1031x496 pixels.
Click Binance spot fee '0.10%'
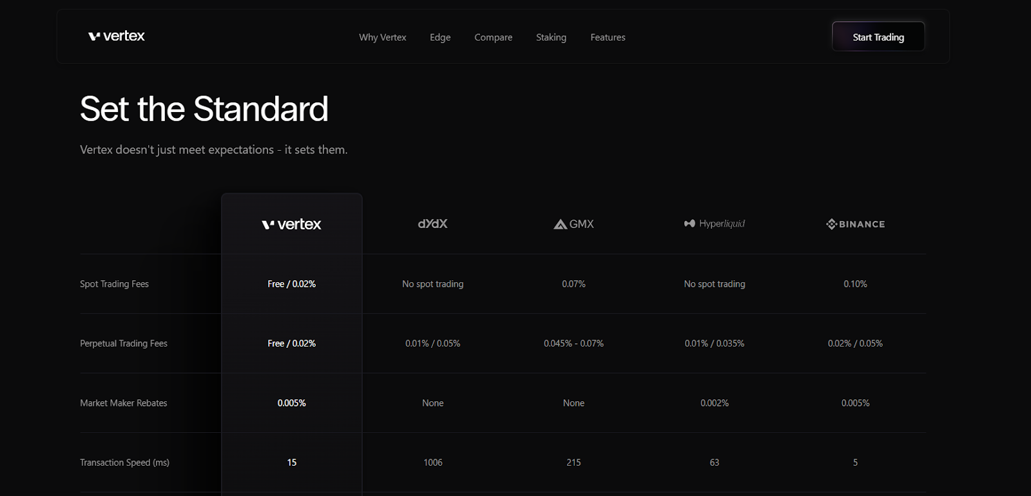click(x=856, y=284)
